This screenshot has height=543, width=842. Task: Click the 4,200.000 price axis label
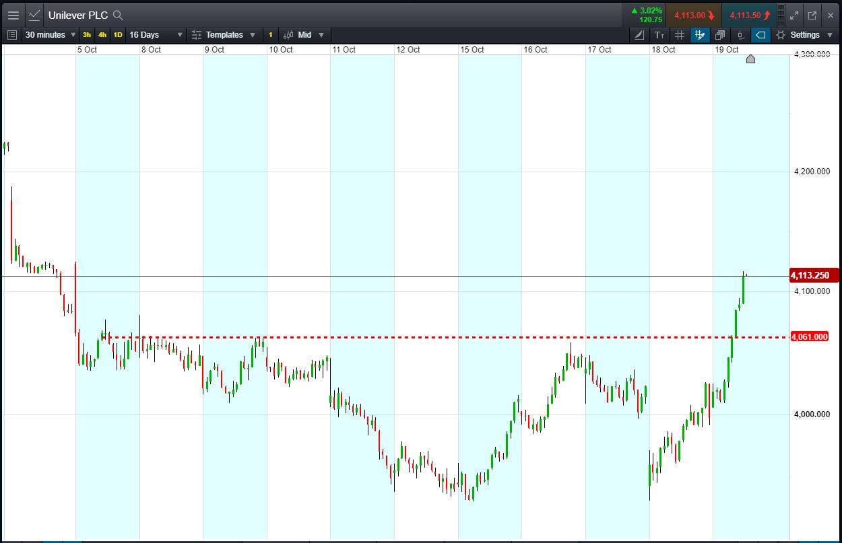(812, 172)
